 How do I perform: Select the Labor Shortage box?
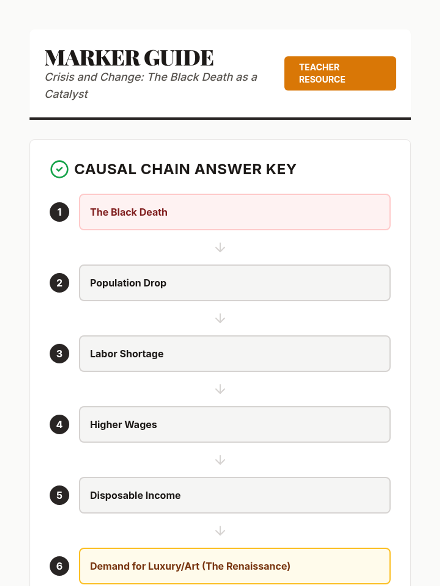click(x=235, y=354)
